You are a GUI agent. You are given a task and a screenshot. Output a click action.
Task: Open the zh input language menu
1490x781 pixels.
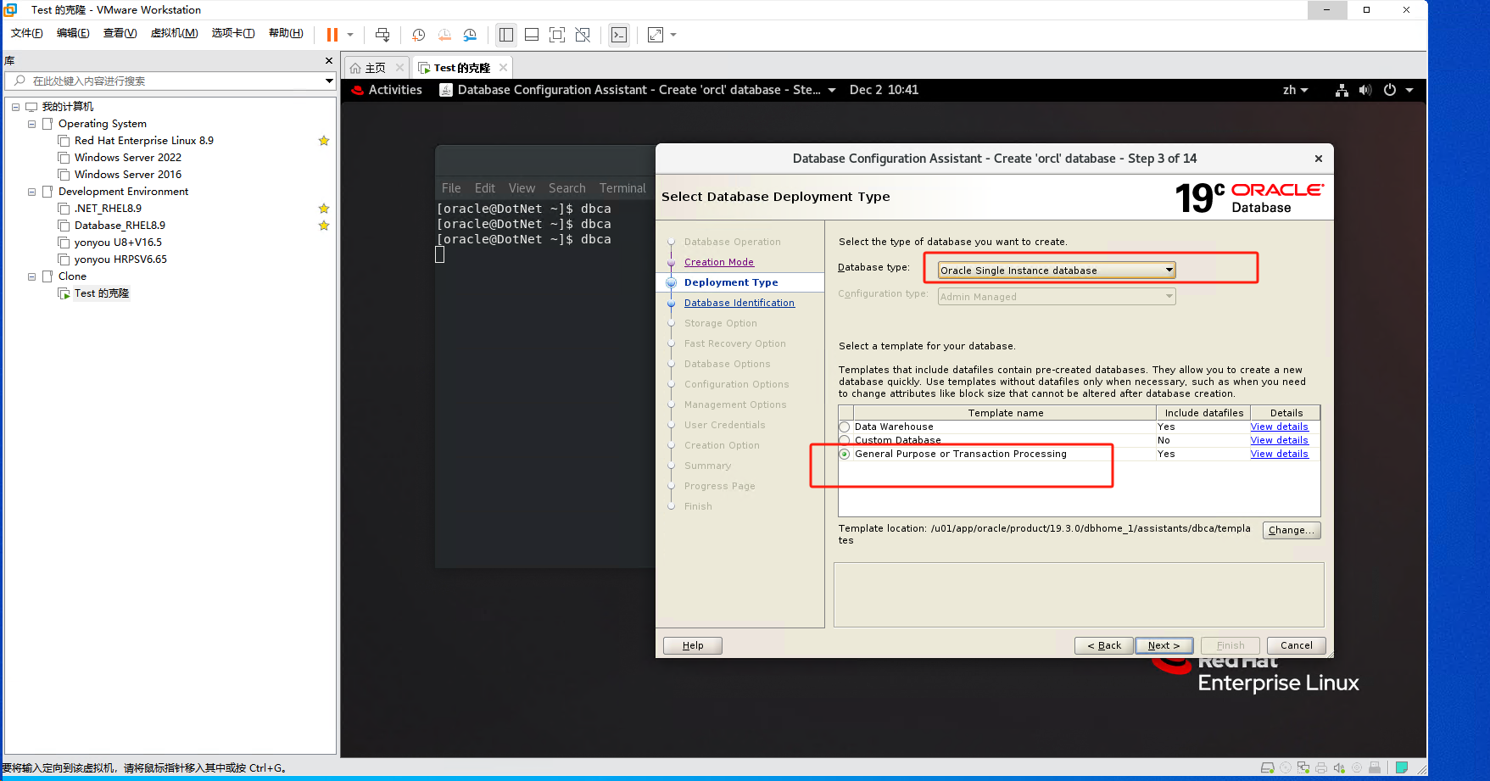[x=1295, y=90]
